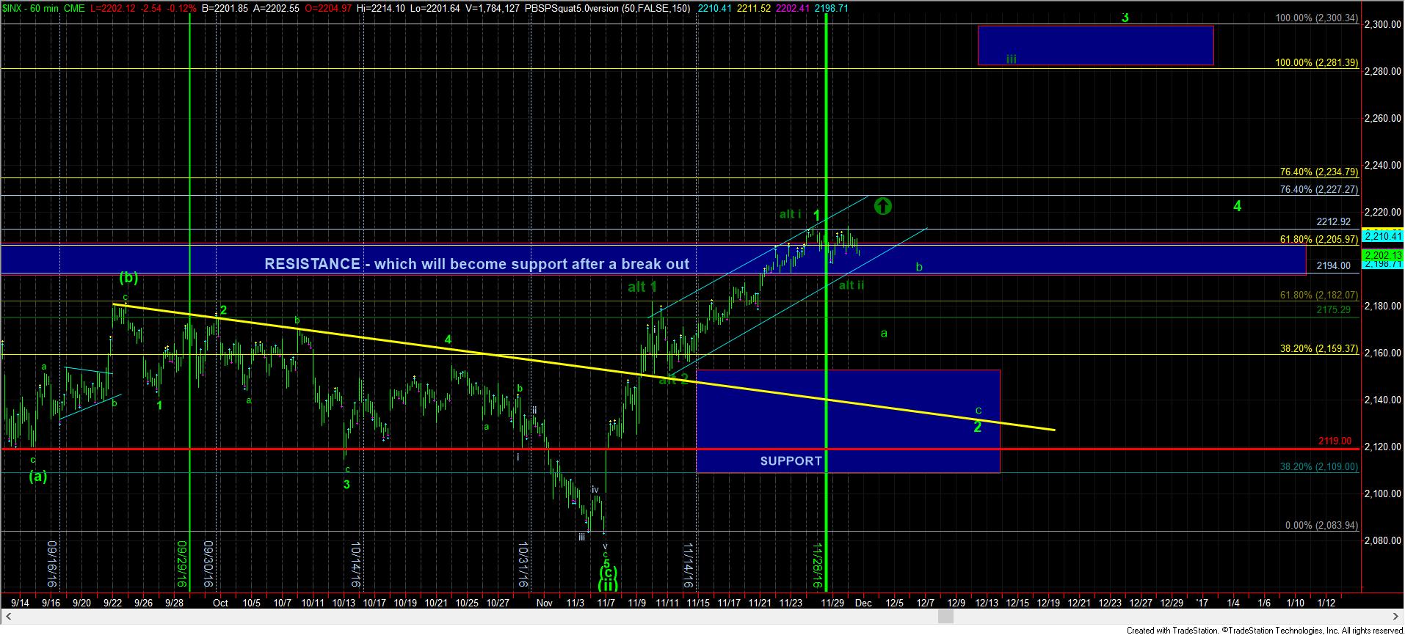Click the 2,300.00 price axis value

click(1382, 24)
